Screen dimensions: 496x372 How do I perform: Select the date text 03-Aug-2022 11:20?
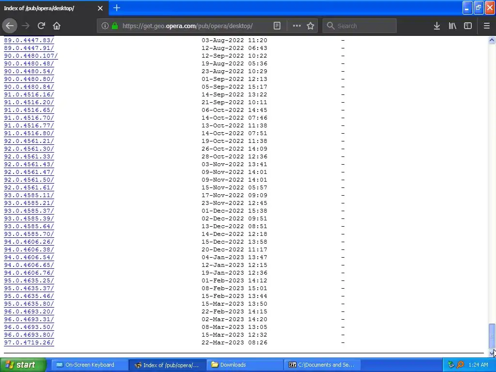234,40
